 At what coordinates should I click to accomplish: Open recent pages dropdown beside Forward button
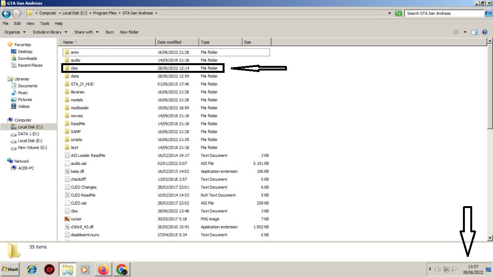click(23, 13)
